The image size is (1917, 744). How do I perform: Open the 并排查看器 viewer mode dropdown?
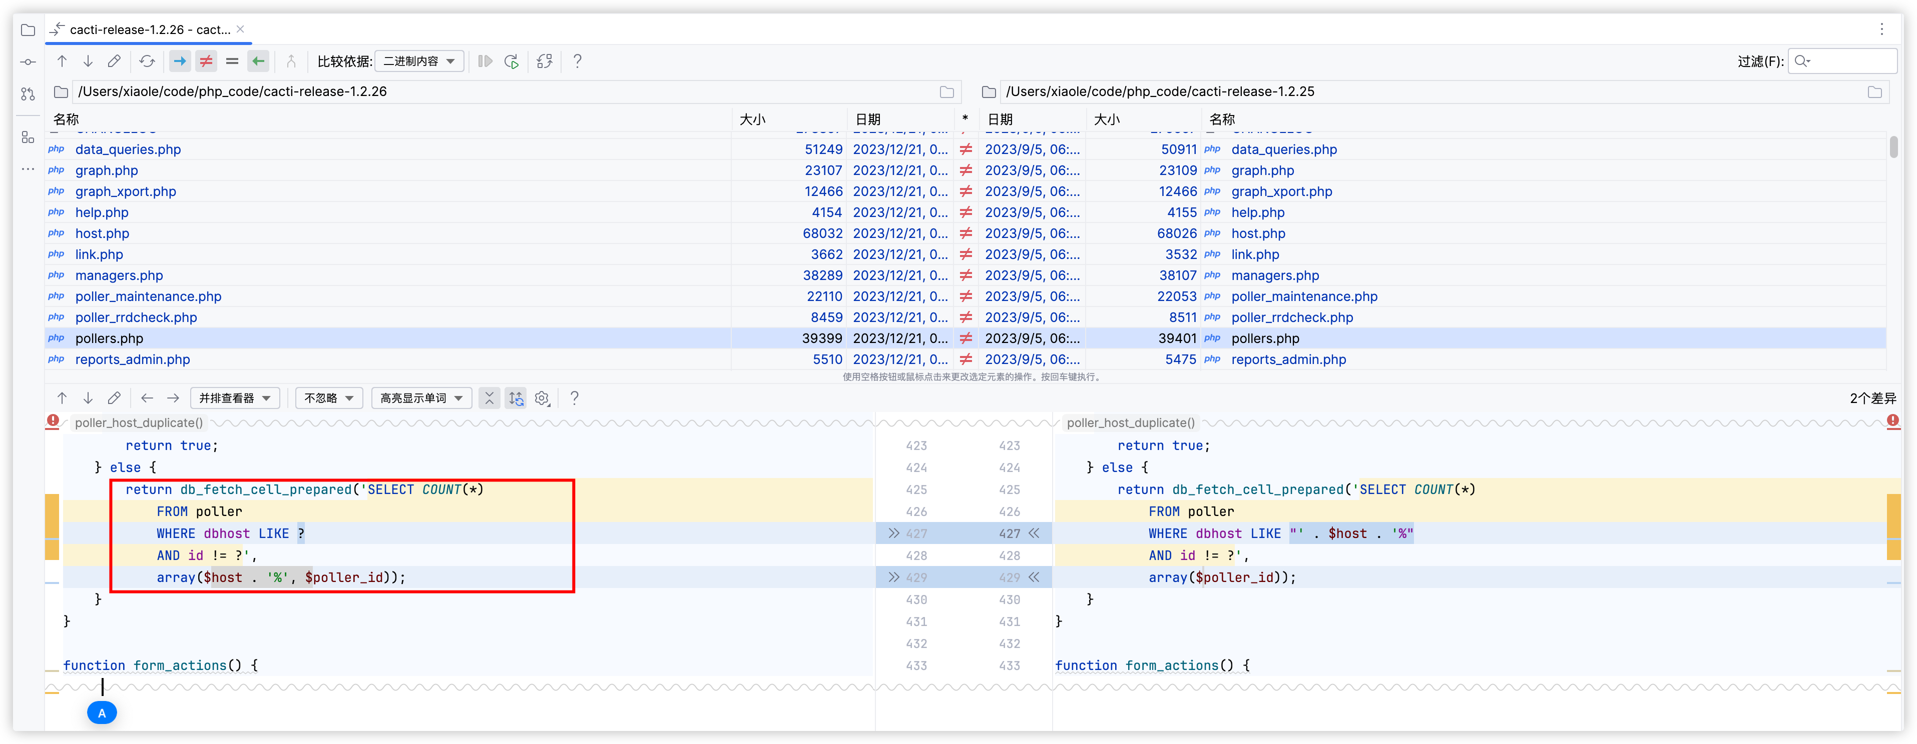(x=235, y=398)
